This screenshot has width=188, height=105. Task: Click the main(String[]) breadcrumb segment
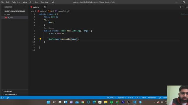[x=63, y=11]
